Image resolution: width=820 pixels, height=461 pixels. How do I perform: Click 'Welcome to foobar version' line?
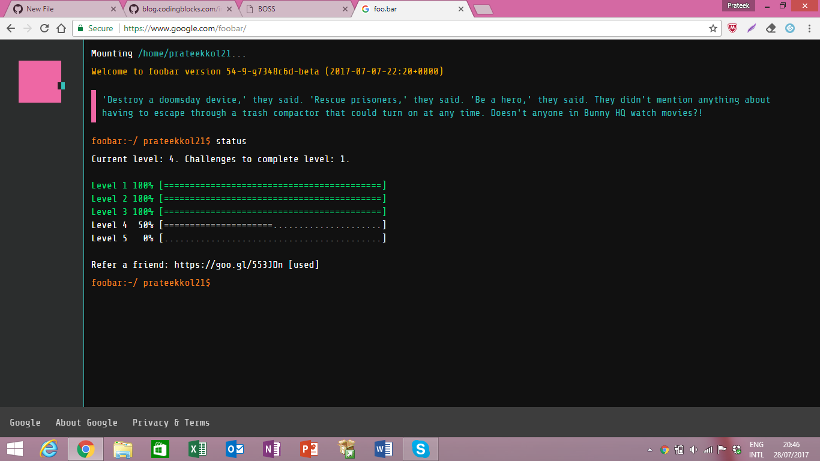tap(267, 71)
